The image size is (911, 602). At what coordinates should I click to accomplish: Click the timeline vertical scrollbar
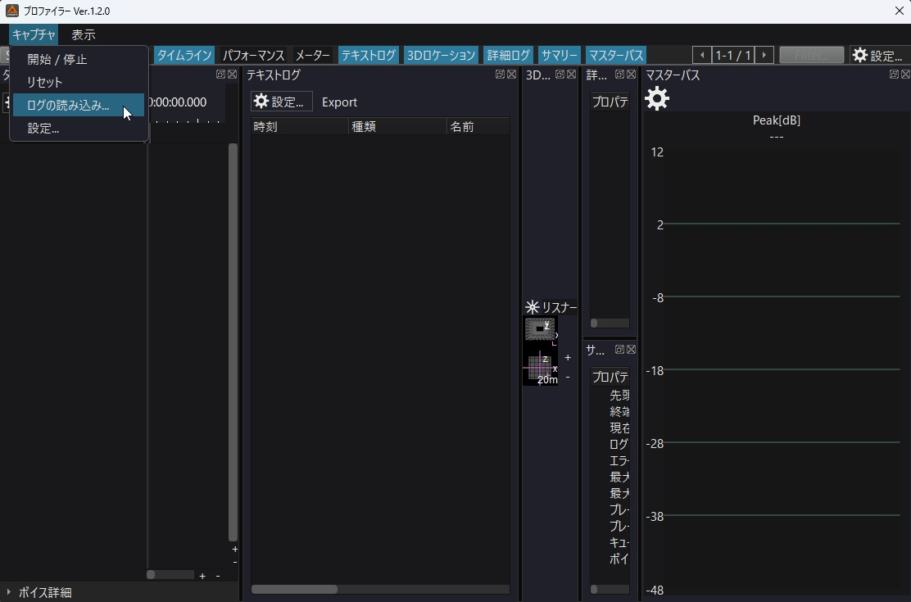[x=233, y=342]
